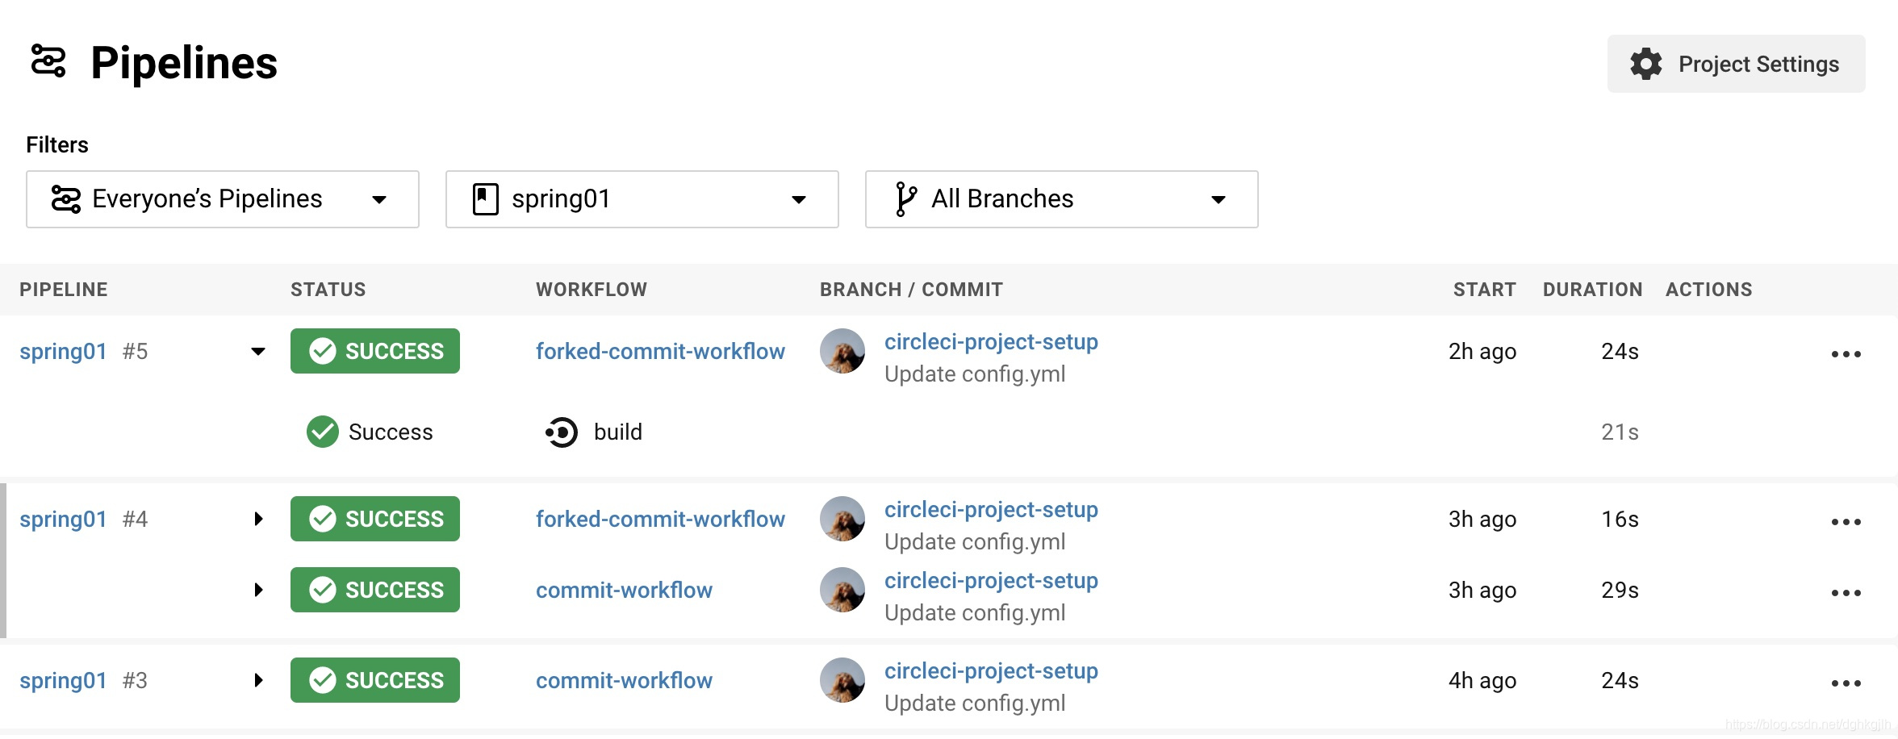Click SUCCESS badge for #4 commit-workflow

point(375,590)
